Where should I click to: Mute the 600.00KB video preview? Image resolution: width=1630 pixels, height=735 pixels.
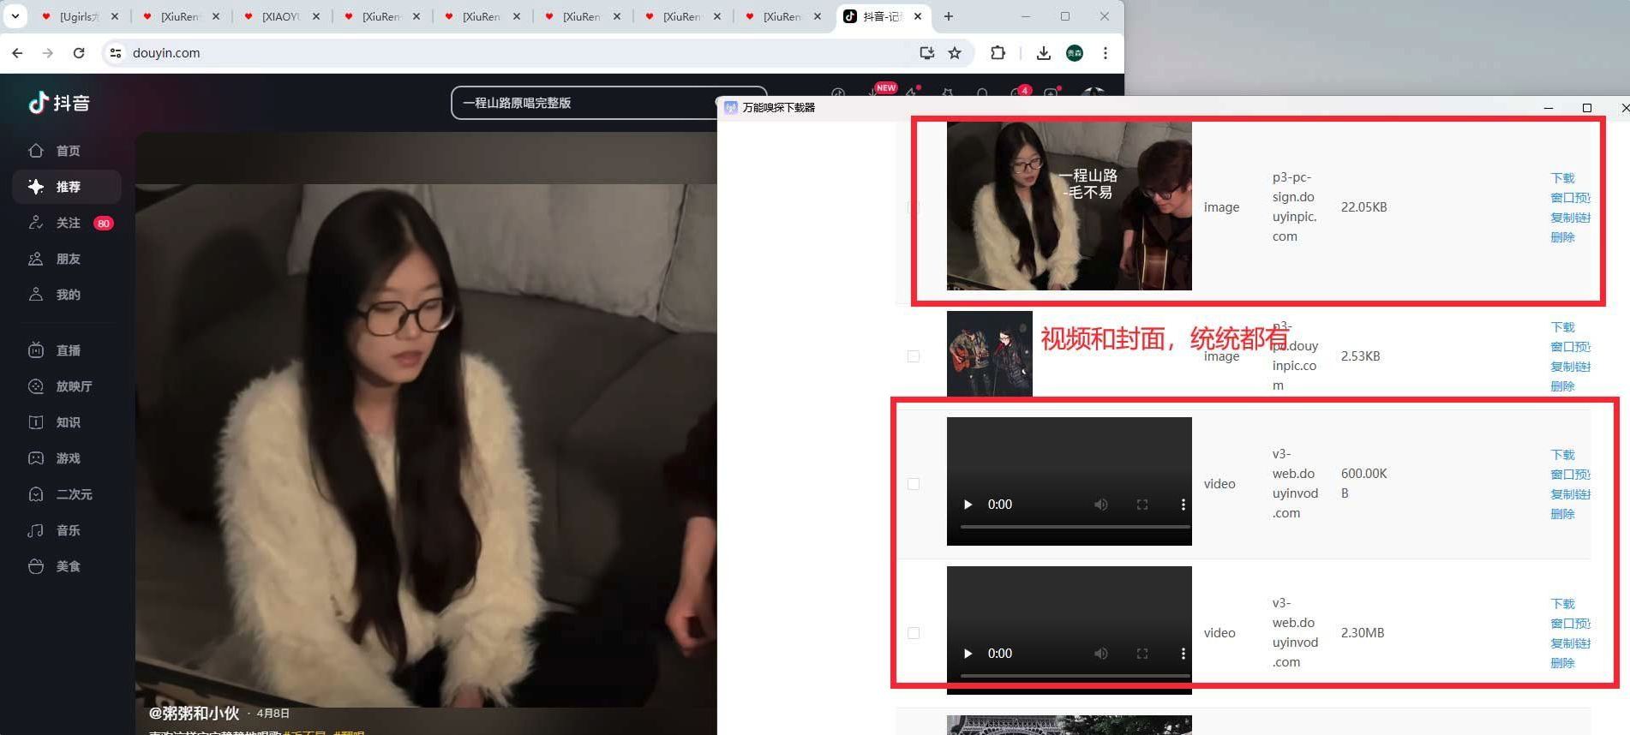tap(1101, 505)
